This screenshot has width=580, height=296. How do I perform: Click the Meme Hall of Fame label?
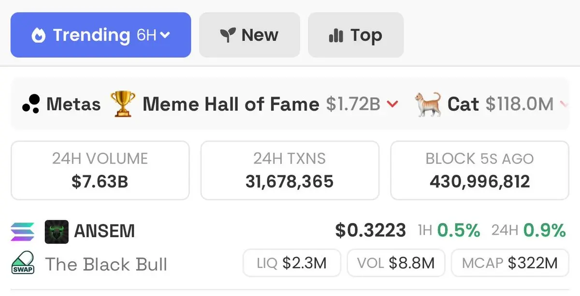pos(231,104)
